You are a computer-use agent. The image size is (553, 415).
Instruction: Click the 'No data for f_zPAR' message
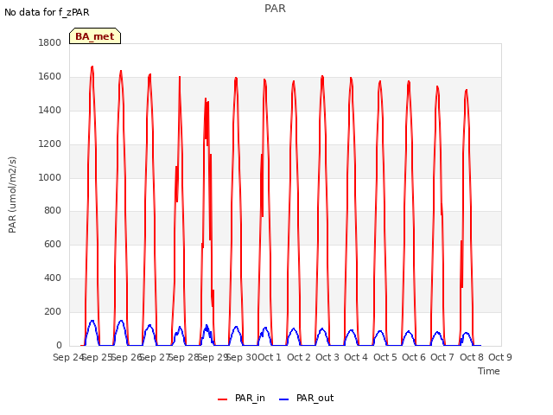click(47, 12)
